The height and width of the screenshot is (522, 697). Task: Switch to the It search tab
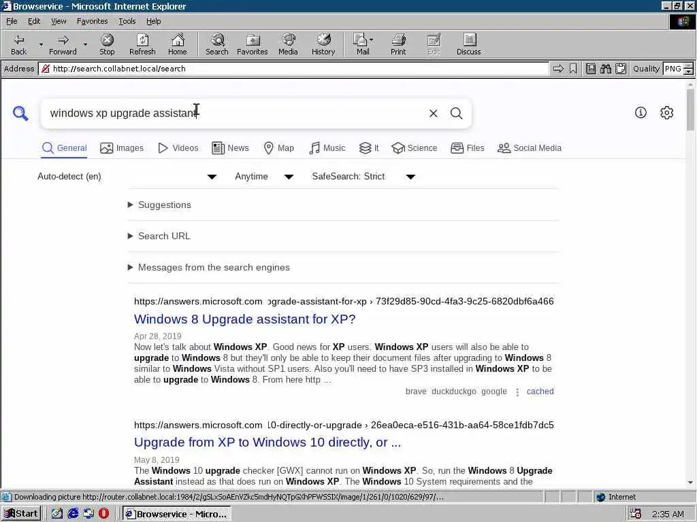click(369, 148)
